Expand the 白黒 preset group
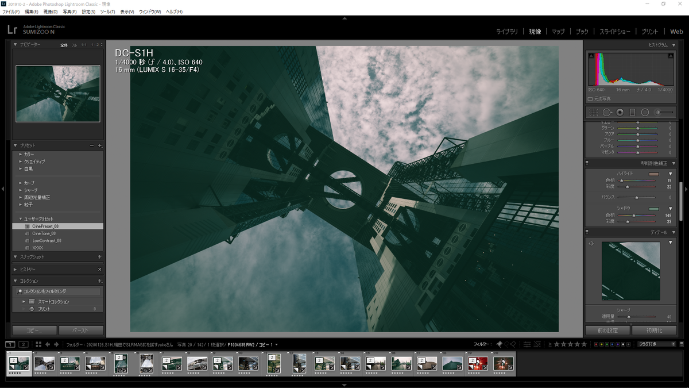Screen dimensions: 689x388 (x=21, y=169)
